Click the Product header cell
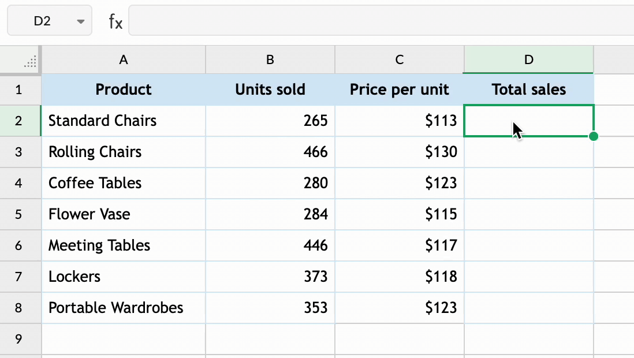634x358 pixels. (123, 89)
